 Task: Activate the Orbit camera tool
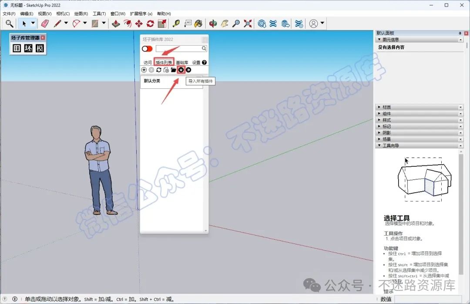[213, 24]
